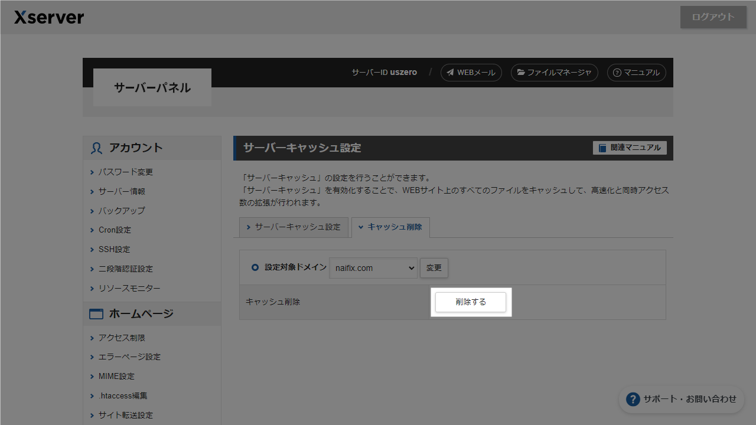Screen dimensions: 756x425
Task: Open .htaccess編集 in the sidebar
Action: coord(123,396)
